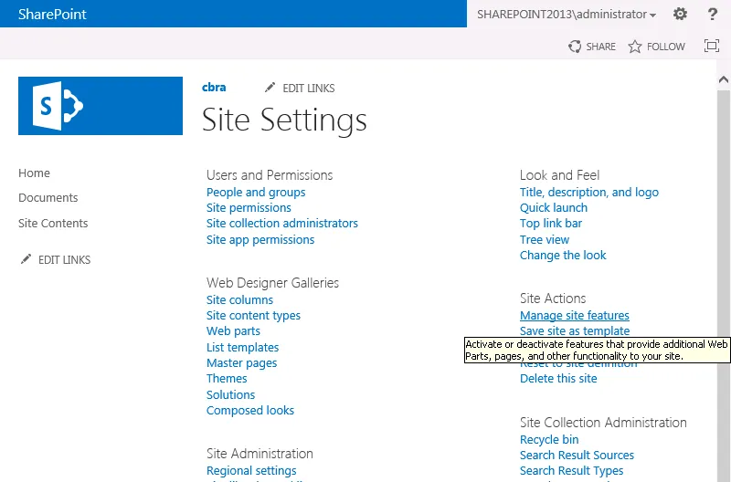
Task: Open Site columns gallery
Action: [239, 300]
